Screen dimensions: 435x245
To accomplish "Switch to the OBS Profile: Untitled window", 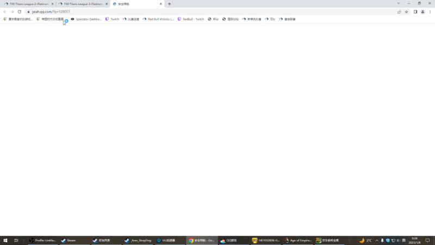I will [x=43, y=240].
